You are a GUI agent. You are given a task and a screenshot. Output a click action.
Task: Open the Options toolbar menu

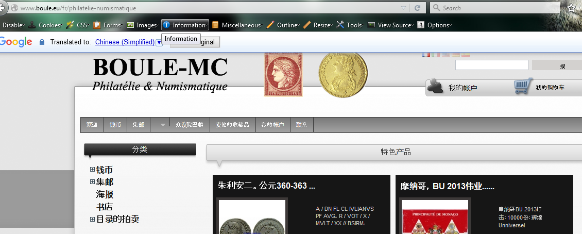pos(434,25)
